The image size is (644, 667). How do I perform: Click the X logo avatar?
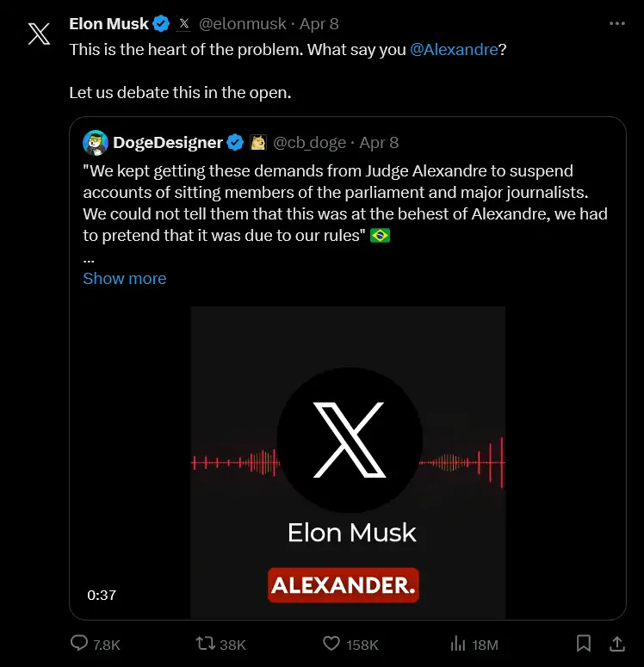click(x=39, y=34)
